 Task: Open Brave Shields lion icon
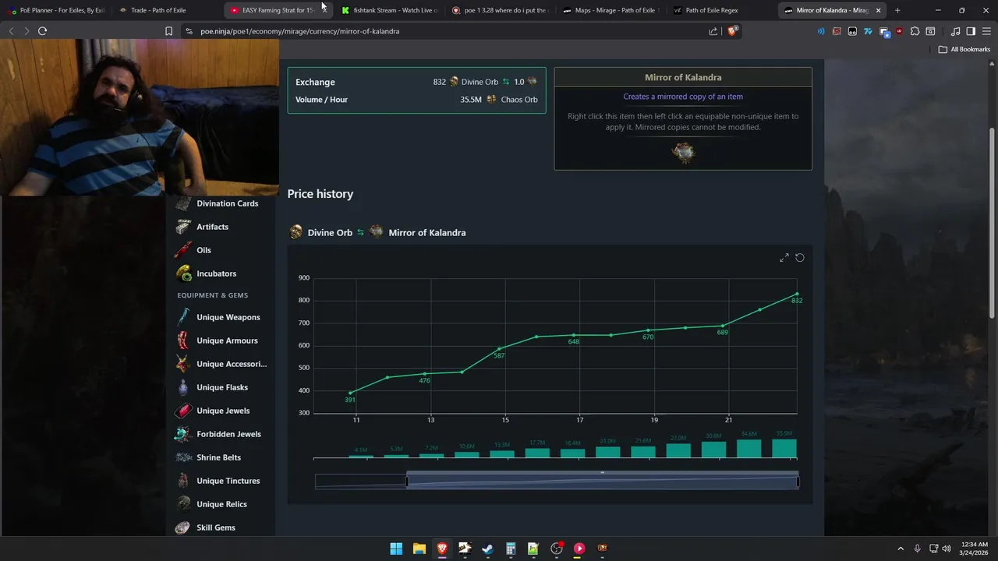tap(731, 31)
